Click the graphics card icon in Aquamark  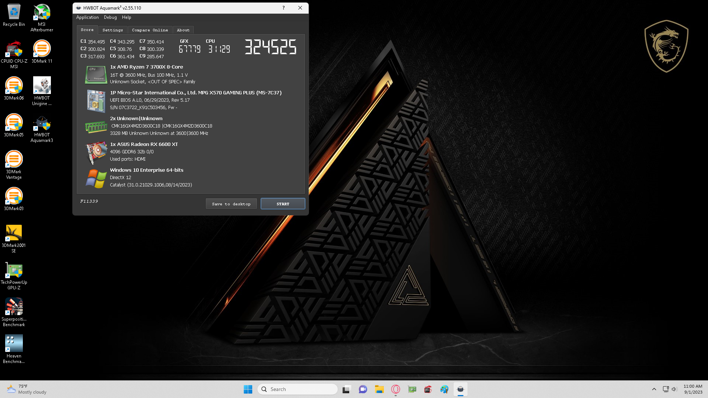point(96,152)
